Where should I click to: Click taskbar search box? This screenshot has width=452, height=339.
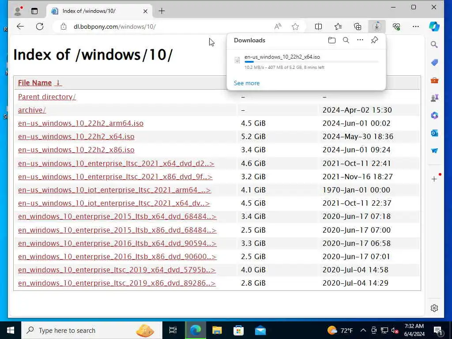(x=92, y=330)
